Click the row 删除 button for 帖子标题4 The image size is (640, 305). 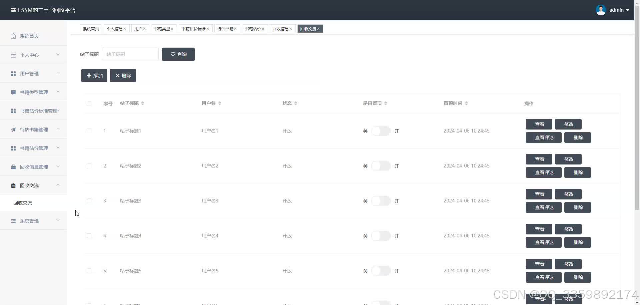pyautogui.click(x=578, y=242)
